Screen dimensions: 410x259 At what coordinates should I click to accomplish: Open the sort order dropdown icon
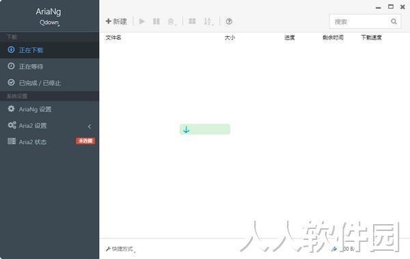208,21
